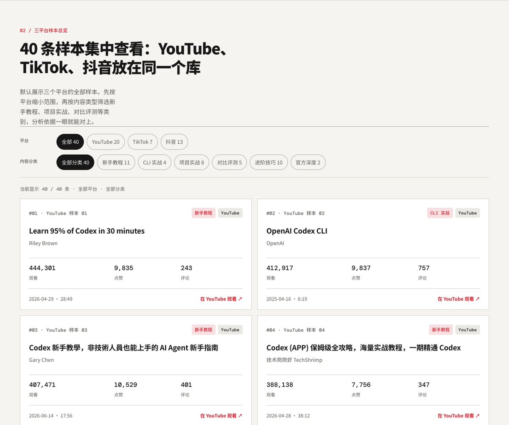
Task: Click the 新手教程 tag on sample #04
Action: click(441, 330)
